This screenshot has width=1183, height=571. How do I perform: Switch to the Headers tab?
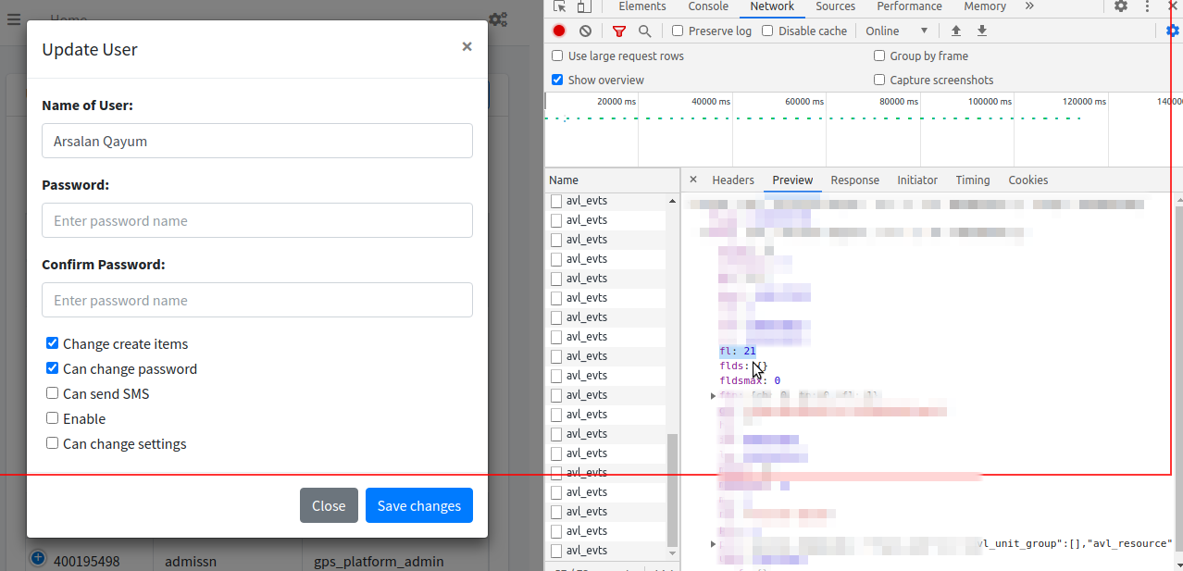pyautogui.click(x=732, y=180)
